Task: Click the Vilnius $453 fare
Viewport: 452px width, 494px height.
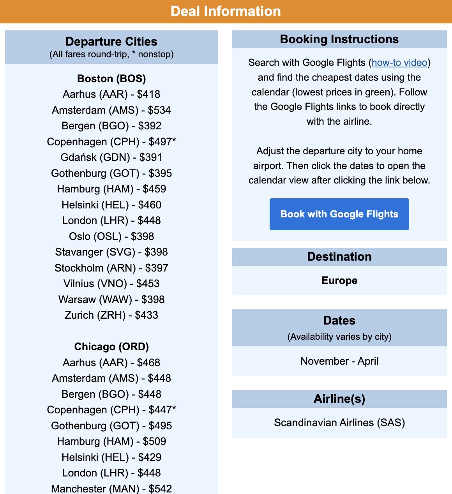Action: [x=111, y=284]
